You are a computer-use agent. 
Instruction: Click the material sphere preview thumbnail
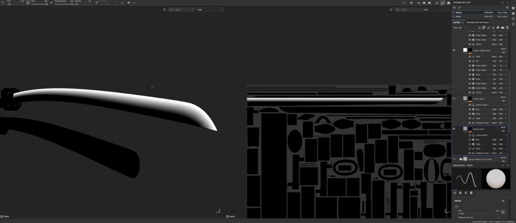click(495, 179)
